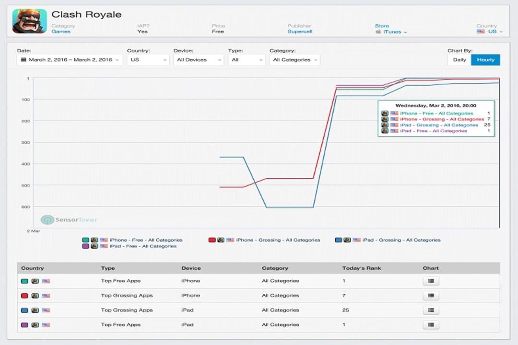Click app icon in iPad Free legend entry
Screen dimensions: 518x345
coord(94,246)
